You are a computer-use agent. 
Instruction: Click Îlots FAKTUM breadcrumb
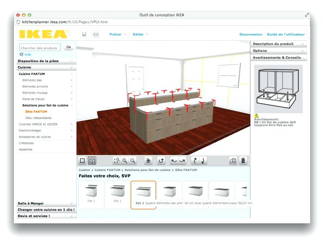(x=186, y=170)
